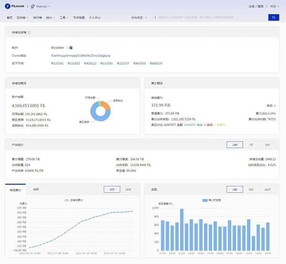Select 180天 range on rewards chart

(x=267, y=190)
